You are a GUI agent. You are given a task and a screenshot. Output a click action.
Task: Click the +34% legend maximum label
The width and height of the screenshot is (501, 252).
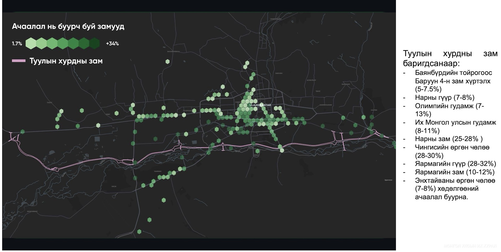coord(112,44)
